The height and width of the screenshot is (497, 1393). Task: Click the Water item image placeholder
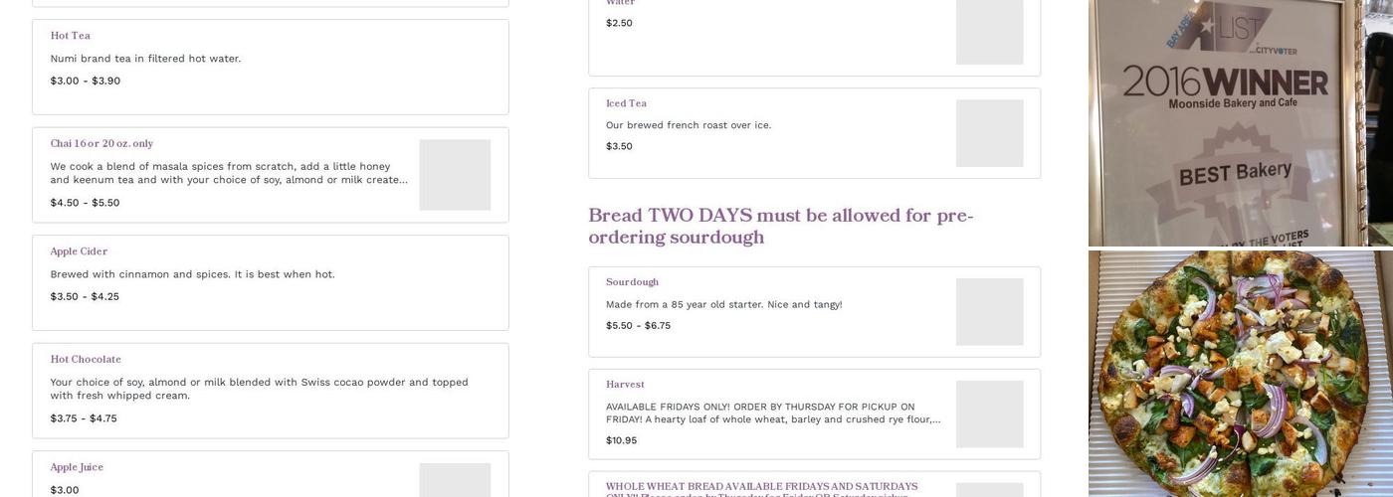[x=989, y=32]
